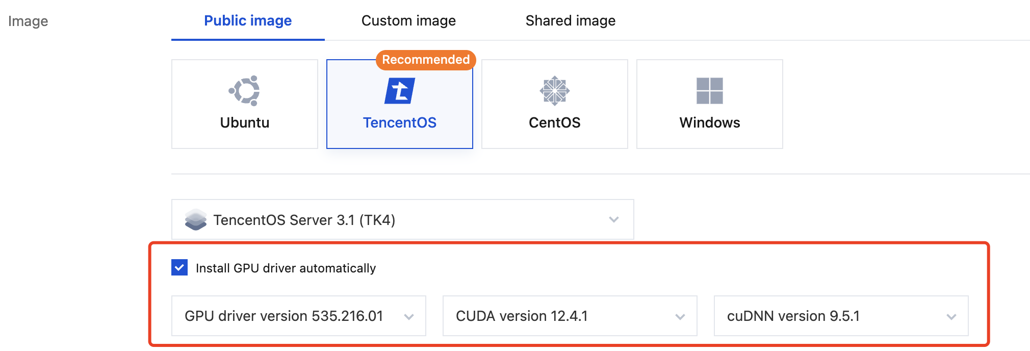Click the Ubuntu logo icon

(245, 91)
